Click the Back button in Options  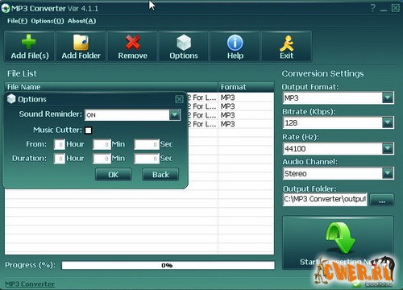click(x=160, y=175)
